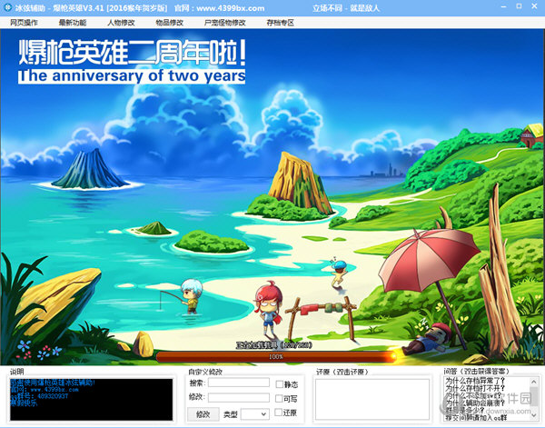This screenshot has height=428, width=545.
Task: Click the 100% loading progress bar
Action: 276,357
